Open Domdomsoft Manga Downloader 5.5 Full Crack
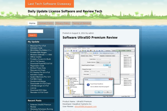 tap(40, 82)
